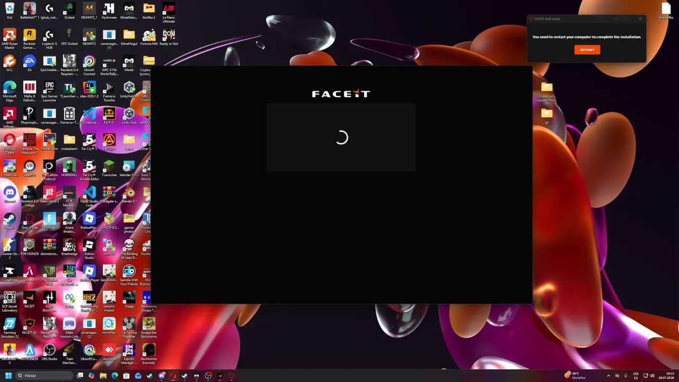
Task: Select the MobaXterm application shortcut
Action: pos(49,142)
